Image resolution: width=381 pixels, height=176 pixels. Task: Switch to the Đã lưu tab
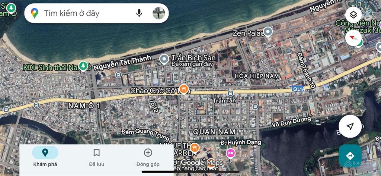(96, 157)
